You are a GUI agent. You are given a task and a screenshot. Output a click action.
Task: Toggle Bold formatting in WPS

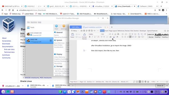pos(90,37)
